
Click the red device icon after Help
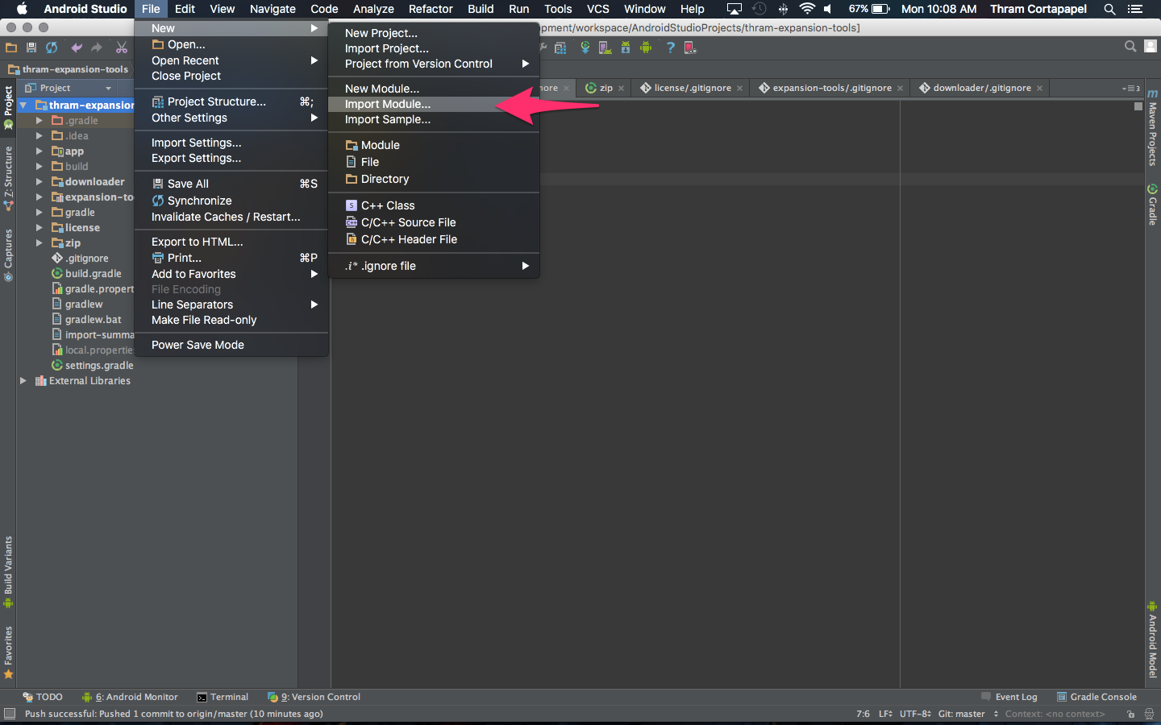coord(690,48)
